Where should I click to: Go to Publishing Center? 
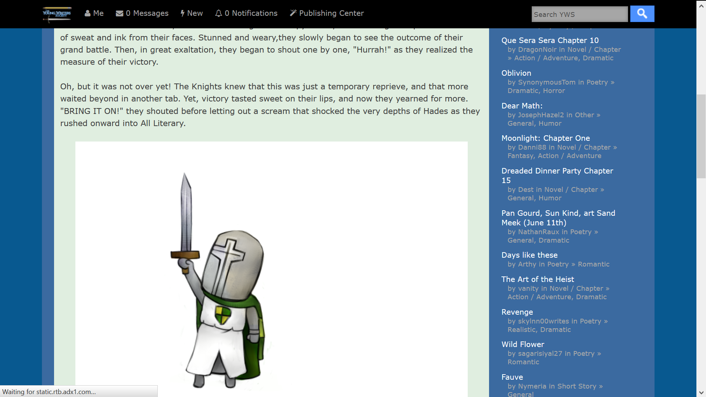click(x=327, y=13)
